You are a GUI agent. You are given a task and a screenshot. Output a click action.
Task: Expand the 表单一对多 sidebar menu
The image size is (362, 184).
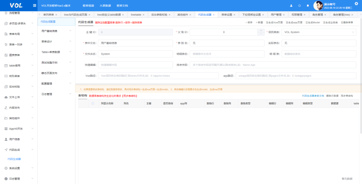[32, 44]
